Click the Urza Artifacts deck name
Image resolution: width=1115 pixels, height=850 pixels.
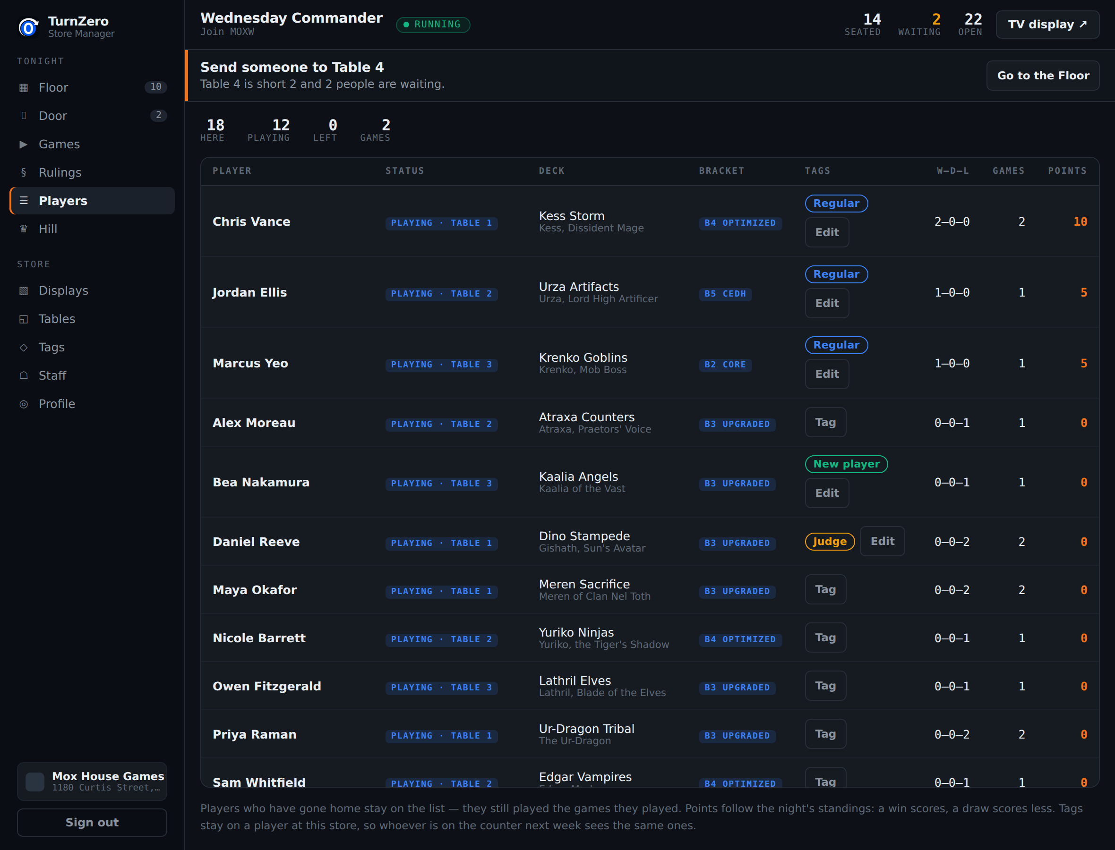[x=579, y=287]
